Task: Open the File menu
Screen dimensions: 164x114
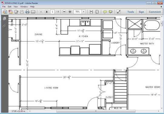Action: 4,7
